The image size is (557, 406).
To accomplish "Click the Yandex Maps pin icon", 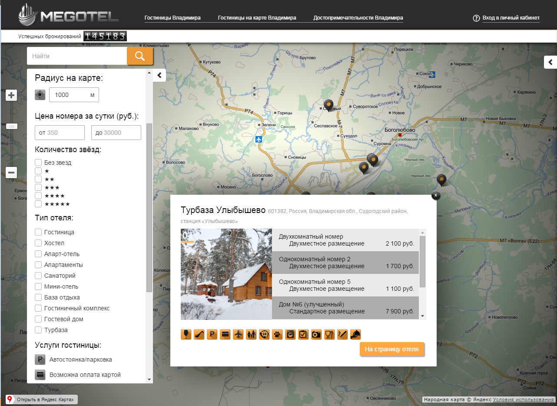I will 10,399.
